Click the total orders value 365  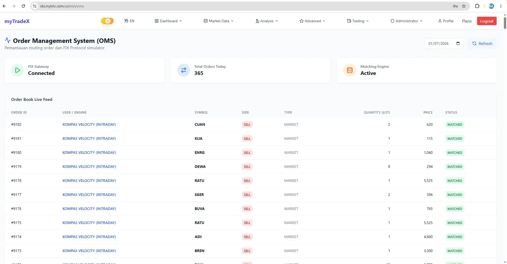coord(199,73)
